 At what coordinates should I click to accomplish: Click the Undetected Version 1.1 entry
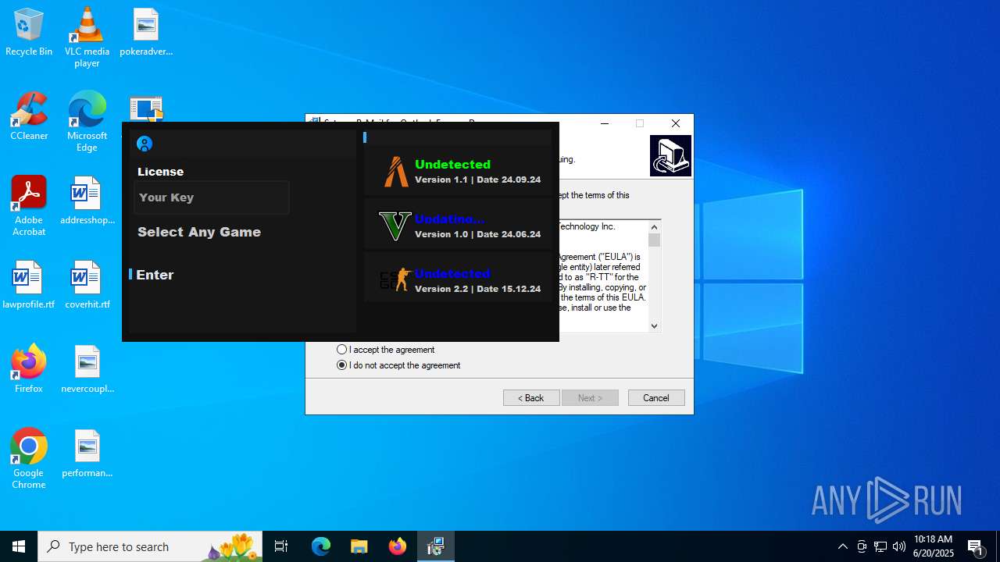point(458,171)
